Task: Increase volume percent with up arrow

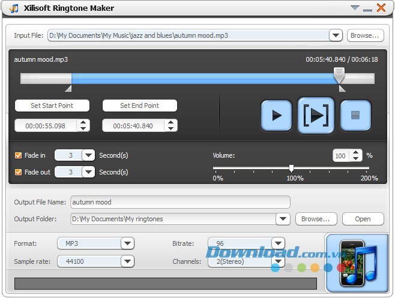Action: pyautogui.click(x=356, y=152)
